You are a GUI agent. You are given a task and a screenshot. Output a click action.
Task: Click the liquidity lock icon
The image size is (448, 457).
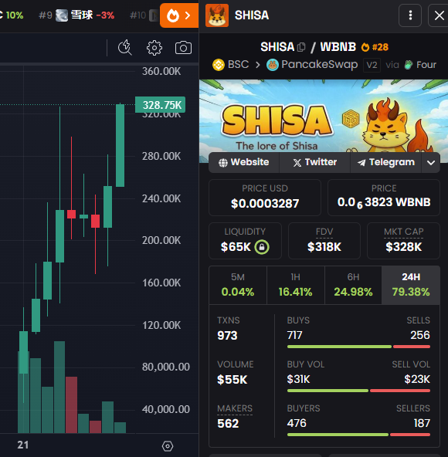(x=262, y=247)
